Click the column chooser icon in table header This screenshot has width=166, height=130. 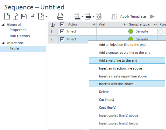click(53, 25)
